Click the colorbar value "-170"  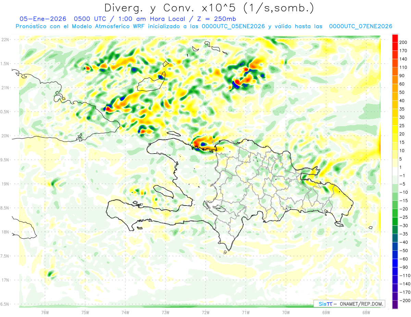(x=405, y=292)
